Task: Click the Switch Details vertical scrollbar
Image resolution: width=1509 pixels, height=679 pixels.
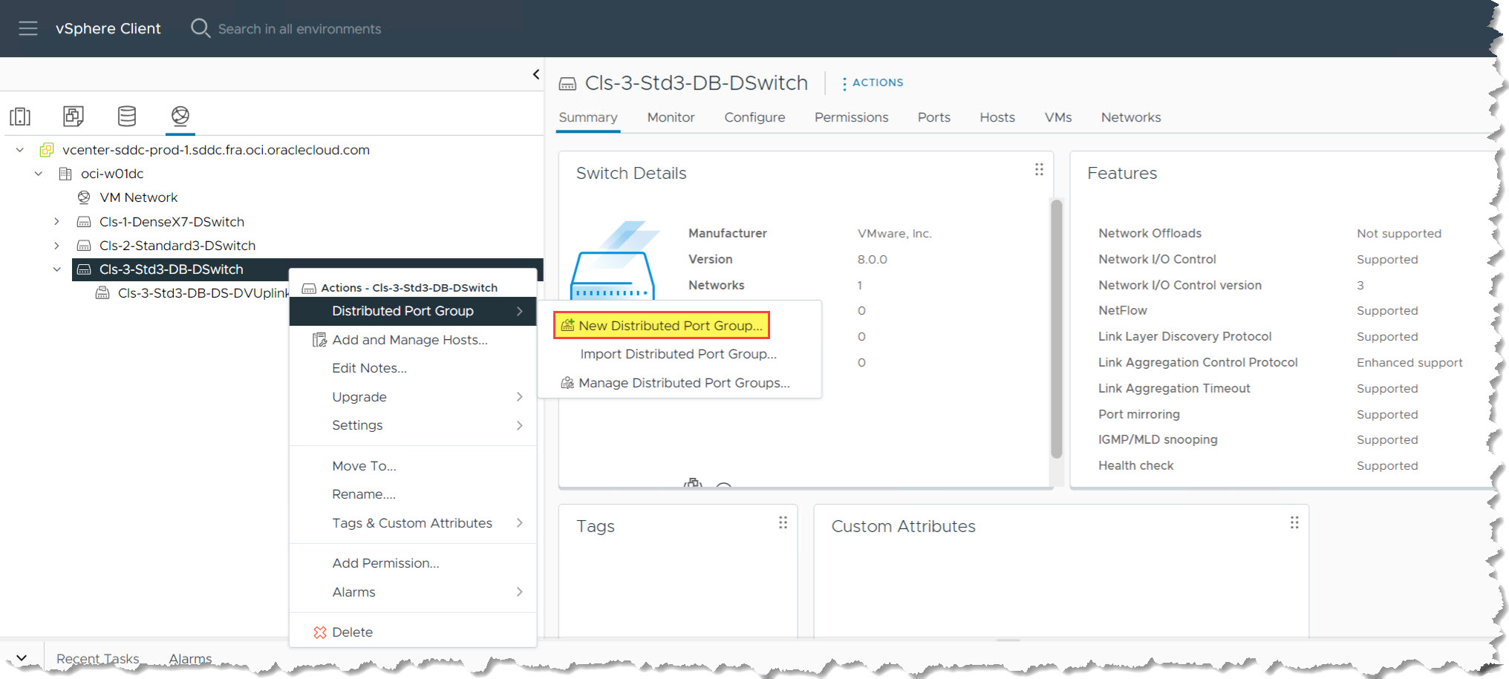Action: (x=1056, y=329)
